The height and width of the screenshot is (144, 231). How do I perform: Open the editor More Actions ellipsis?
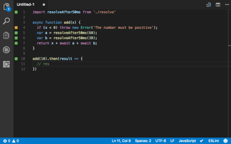[x=227, y=5]
